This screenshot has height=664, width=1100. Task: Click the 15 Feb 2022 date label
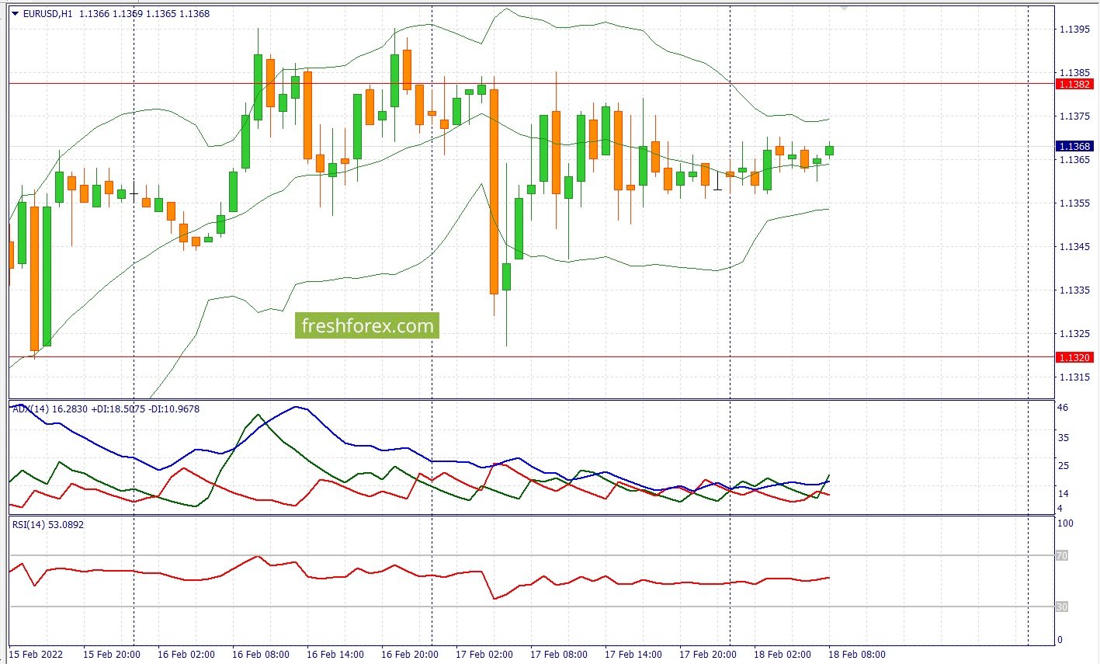pos(36,654)
